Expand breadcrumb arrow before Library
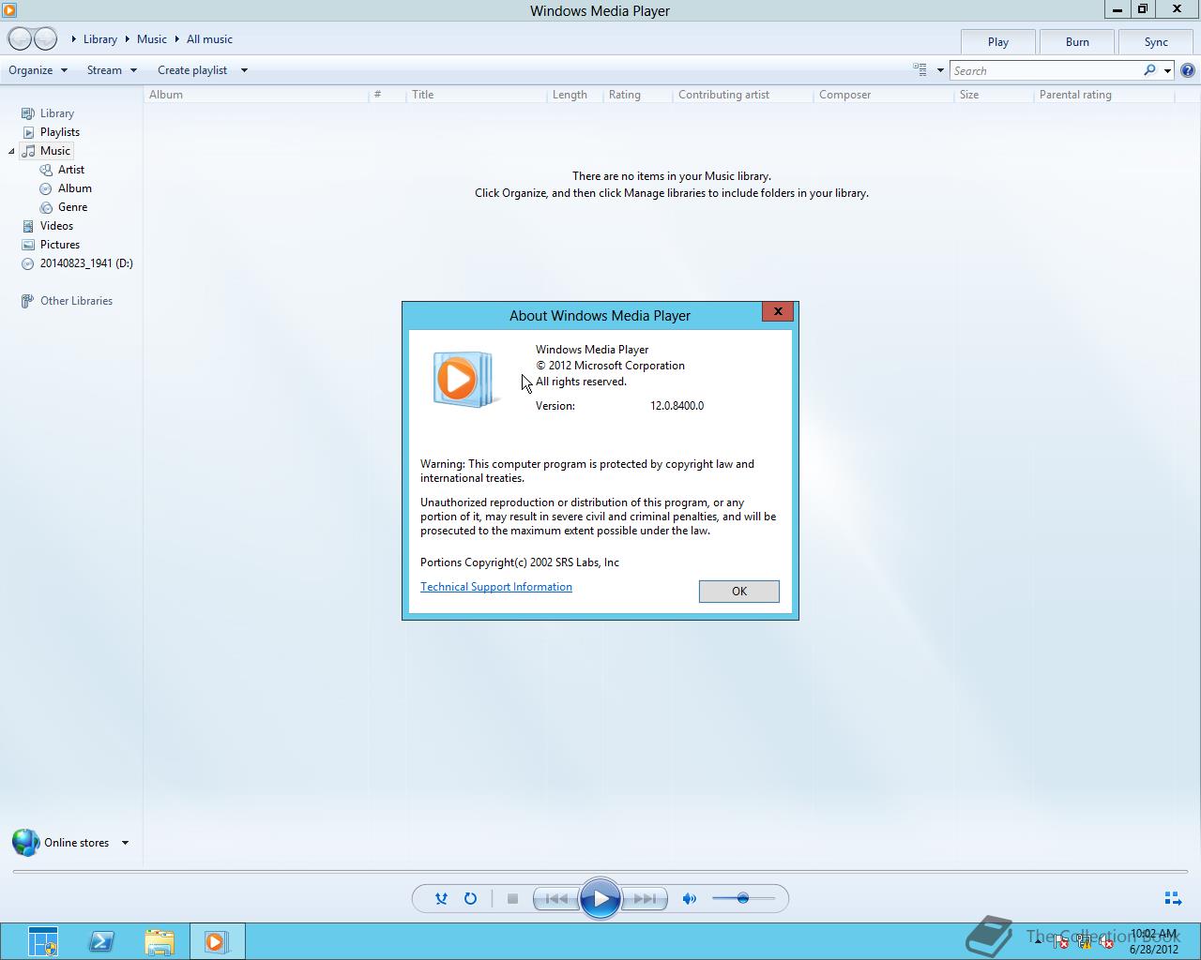Image resolution: width=1201 pixels, height=960 pixels. pos(74,39)
